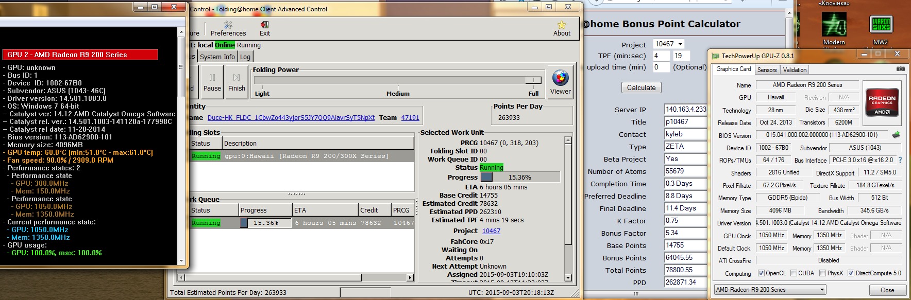Click the Credit column header in Work Queue
The height and width of the screenshot is (300, 911).
375,210
